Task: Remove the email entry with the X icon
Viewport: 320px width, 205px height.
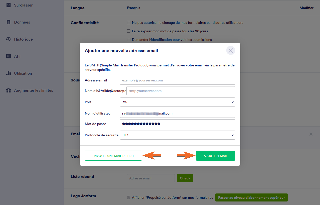Action: coord(311,134)
